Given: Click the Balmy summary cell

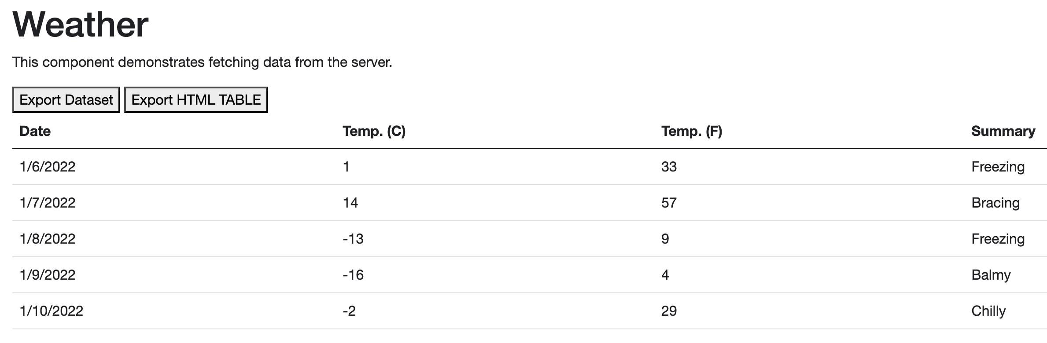Looking at the screenshot, I should tap(991, 275).
